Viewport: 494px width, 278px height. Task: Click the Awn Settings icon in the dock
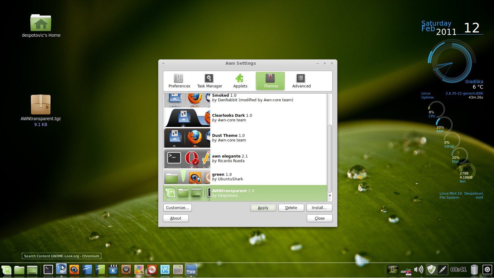click(191, 270)
